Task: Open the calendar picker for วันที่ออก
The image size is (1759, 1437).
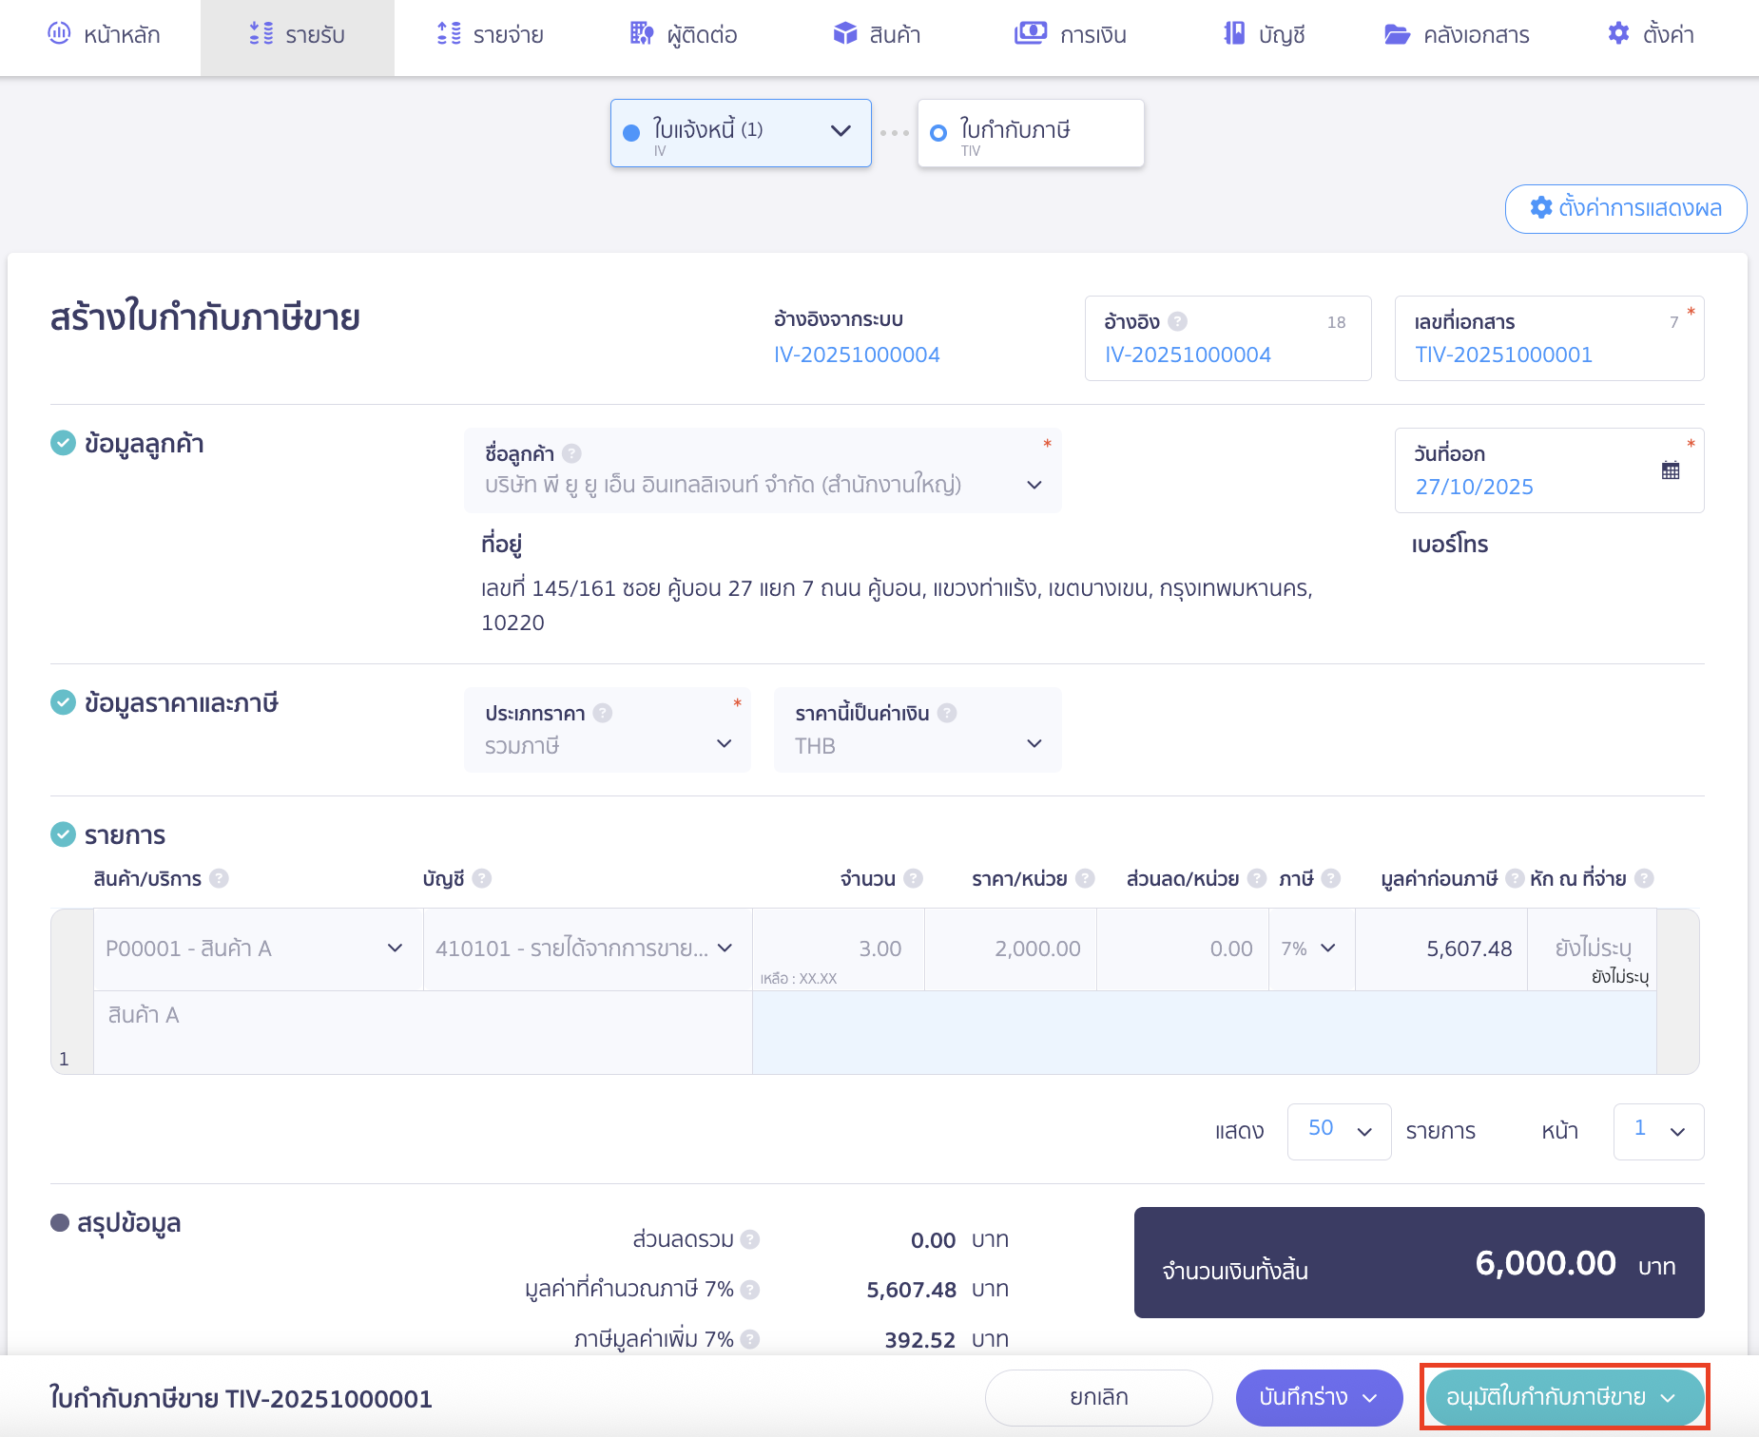Action: pos(1672,469)
